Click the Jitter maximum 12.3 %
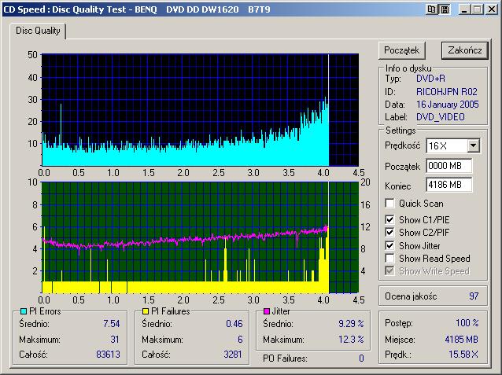Image resolution: width=502 pixels, height=375 pixels. pos(351,339)
